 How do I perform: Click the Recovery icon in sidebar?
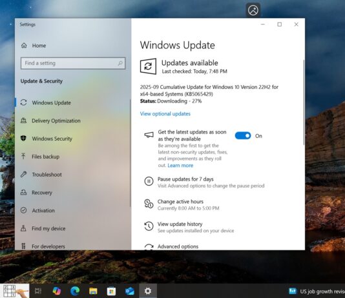click(x=23, y=192)
